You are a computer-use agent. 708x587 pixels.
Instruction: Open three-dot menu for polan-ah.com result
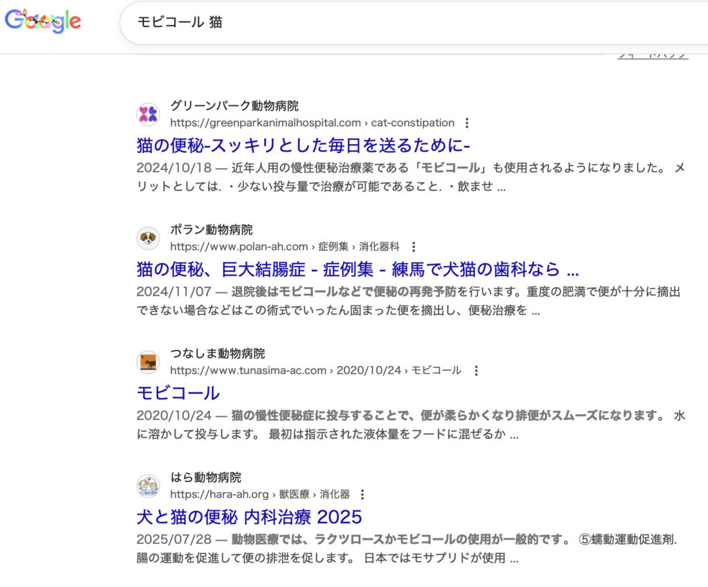coord(413,247)
